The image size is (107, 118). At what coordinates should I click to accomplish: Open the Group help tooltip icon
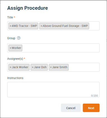tap(19, 38)
